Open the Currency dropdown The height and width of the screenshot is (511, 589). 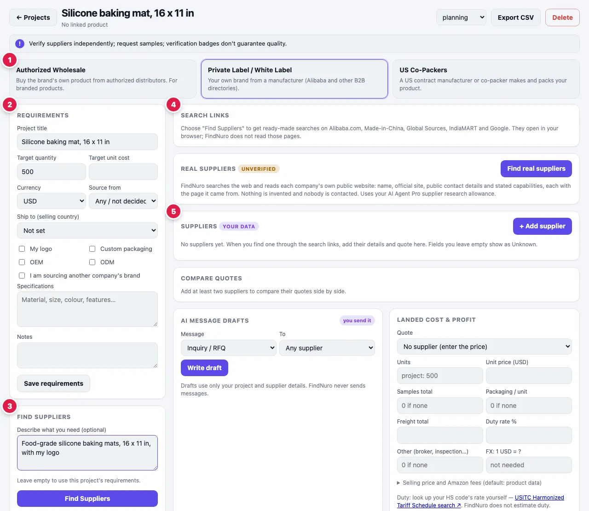point(52,201)
